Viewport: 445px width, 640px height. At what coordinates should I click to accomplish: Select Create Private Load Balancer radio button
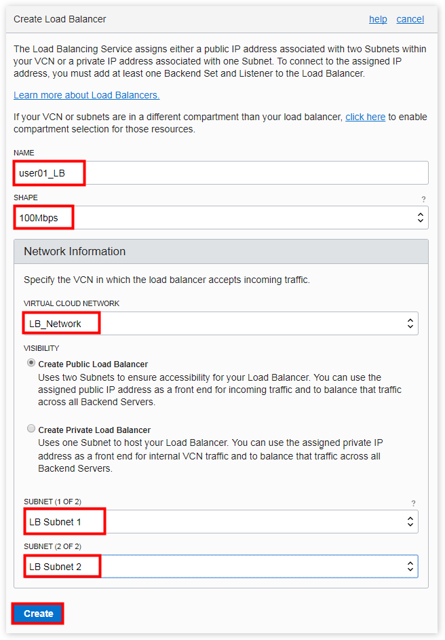click(31, 429)
